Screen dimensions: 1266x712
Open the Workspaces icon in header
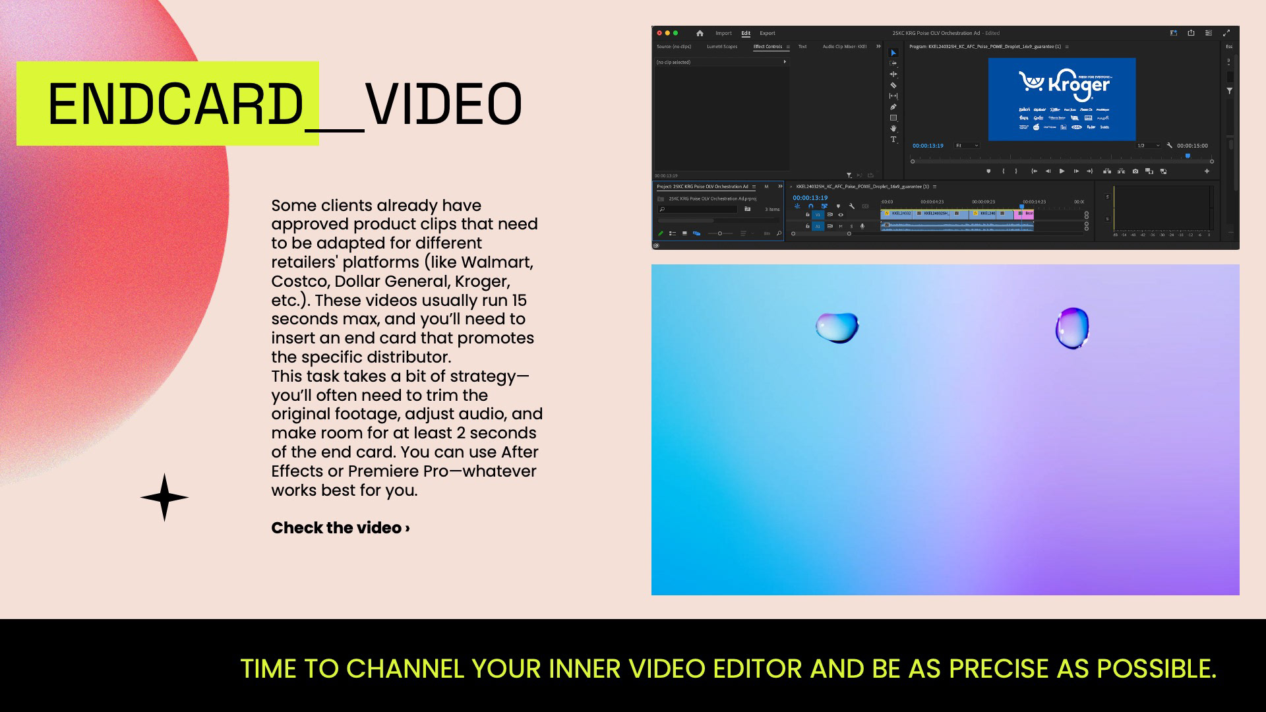(1174, 33)
